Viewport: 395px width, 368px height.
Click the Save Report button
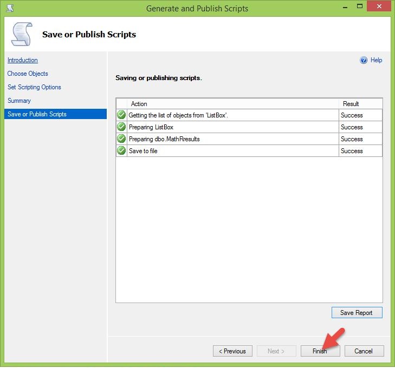pyautogui.click(x=357, y=313)
